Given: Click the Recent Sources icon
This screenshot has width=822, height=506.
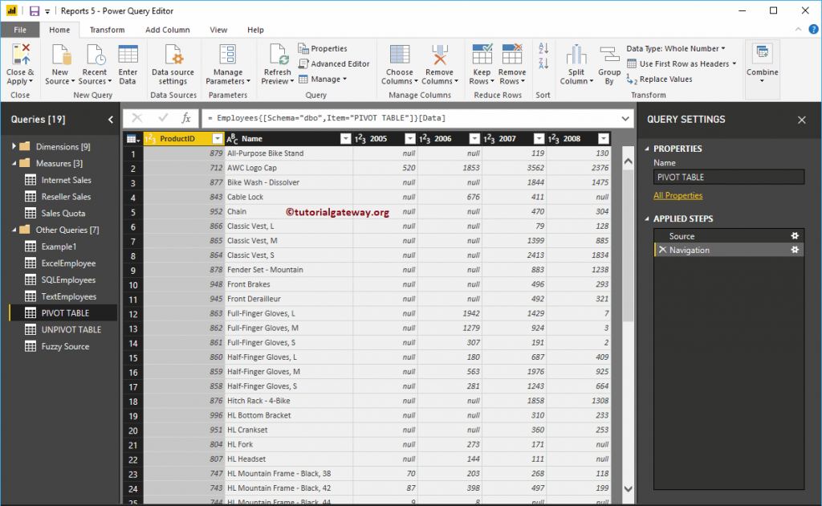Looking at the screenshot, I should click(x=95, y=55).
